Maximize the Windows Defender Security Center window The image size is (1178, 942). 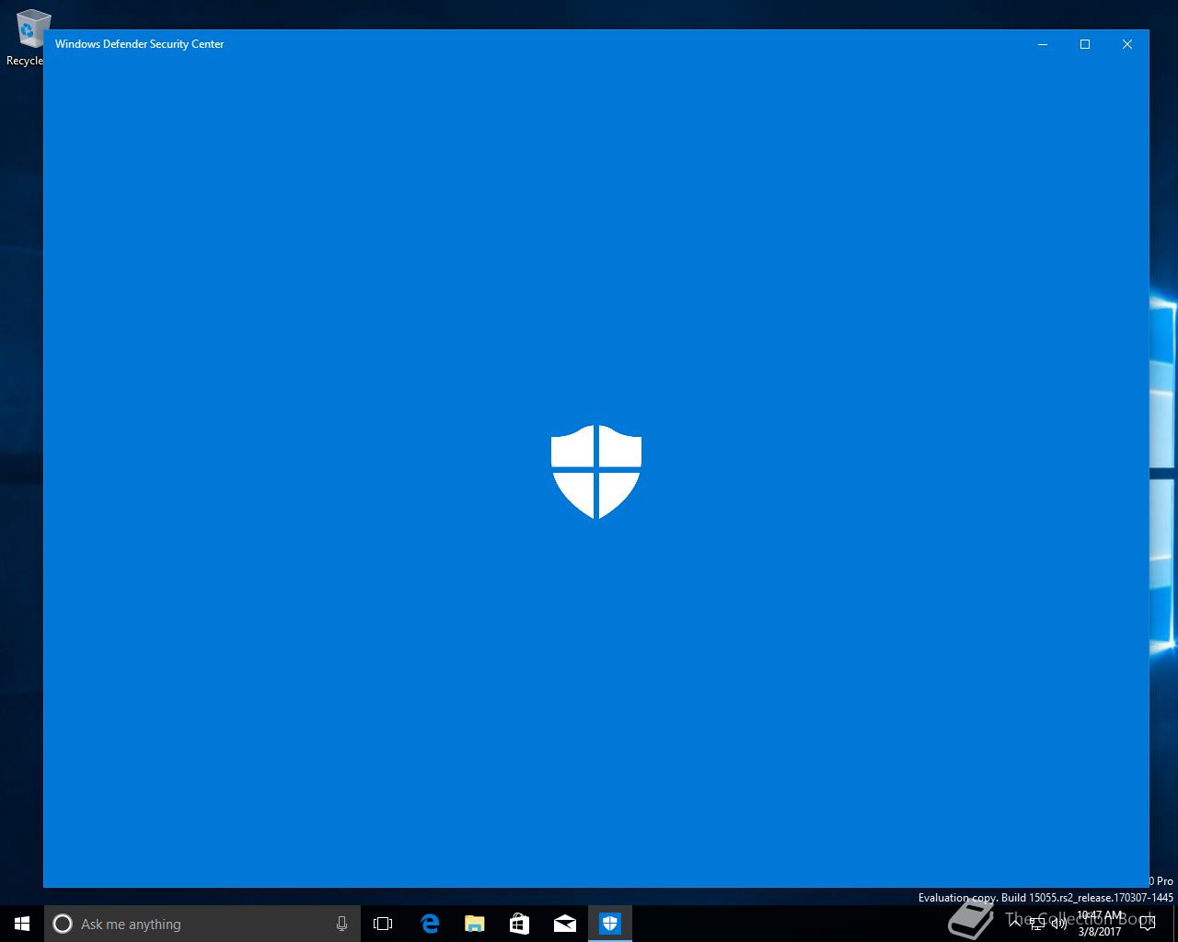[1085, 44]
